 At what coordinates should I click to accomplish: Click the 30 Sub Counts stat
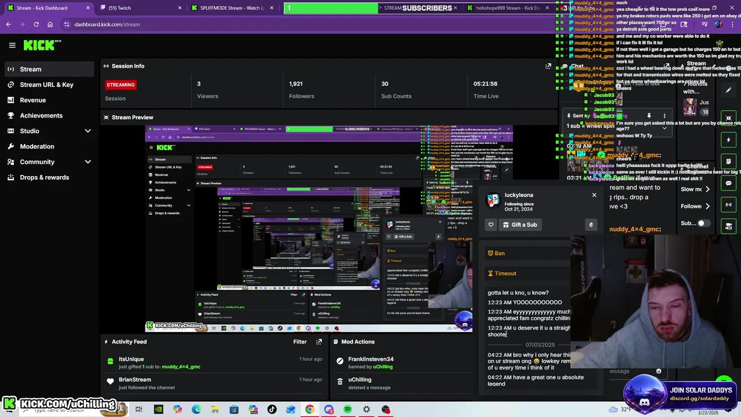pyautogui.click(x=396, y=90)
